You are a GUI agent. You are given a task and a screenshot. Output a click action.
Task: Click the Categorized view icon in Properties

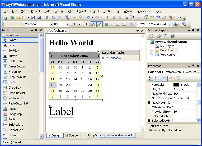pyautogui.click(x=151, y=79)
